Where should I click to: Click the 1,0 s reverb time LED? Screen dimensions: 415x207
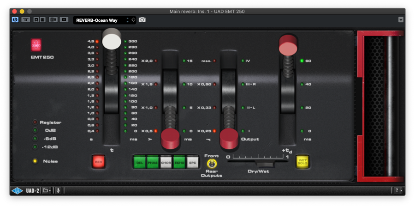tap(97, 113)
